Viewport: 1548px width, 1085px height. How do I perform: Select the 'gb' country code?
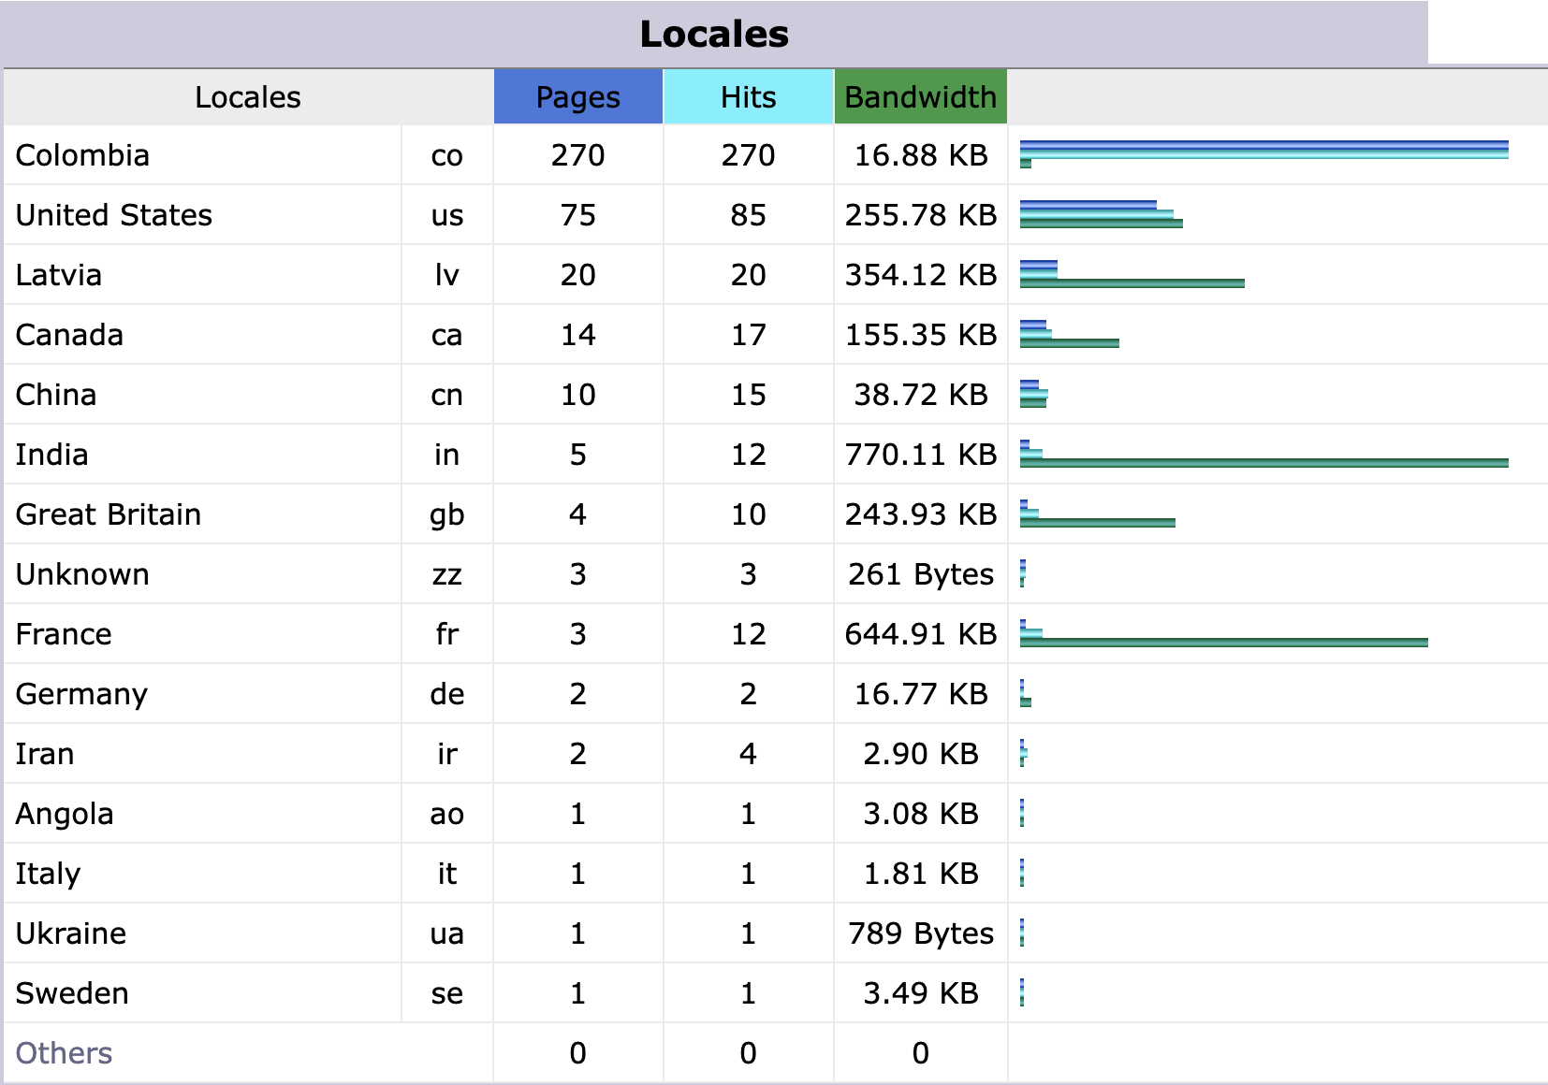click(x=446, y=514)
